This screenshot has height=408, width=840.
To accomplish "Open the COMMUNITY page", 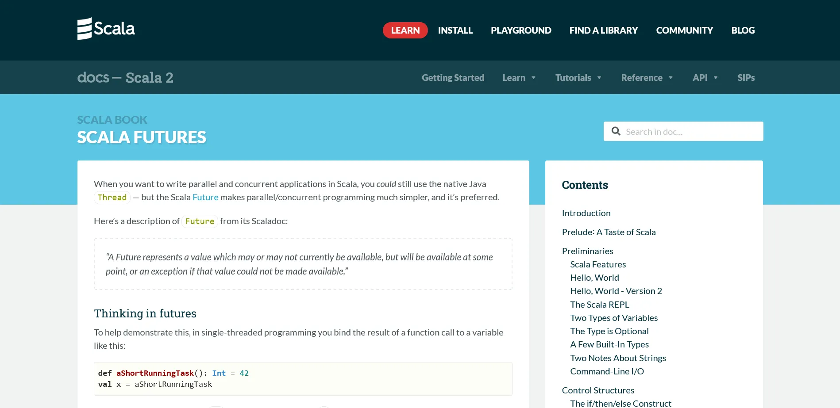I will tap(685, 31).
